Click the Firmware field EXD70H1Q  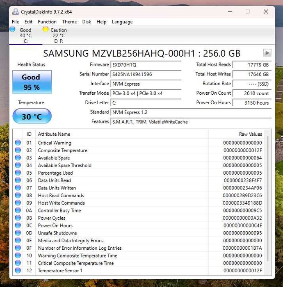click(x=146, y=65)
